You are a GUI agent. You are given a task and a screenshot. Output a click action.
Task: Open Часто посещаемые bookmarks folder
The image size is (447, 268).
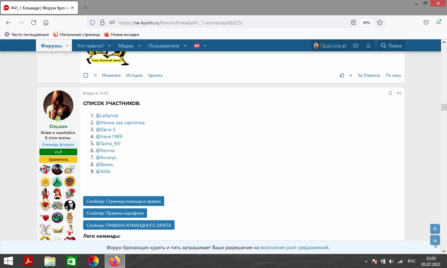click(x=27, y=35)
